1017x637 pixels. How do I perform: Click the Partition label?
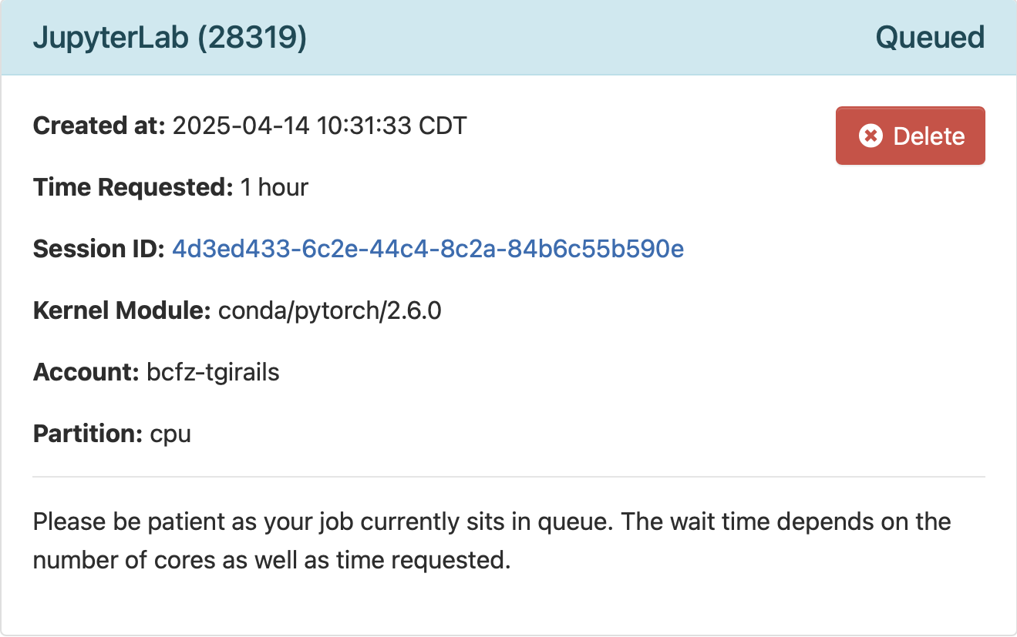89,434
